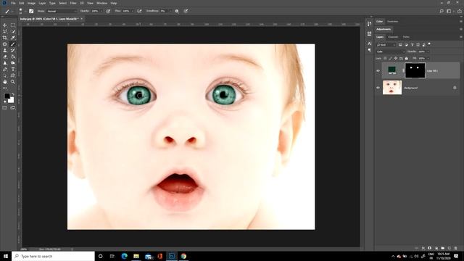Select the Shape tool
Screen dimensions: 464x261
point(13,75)
